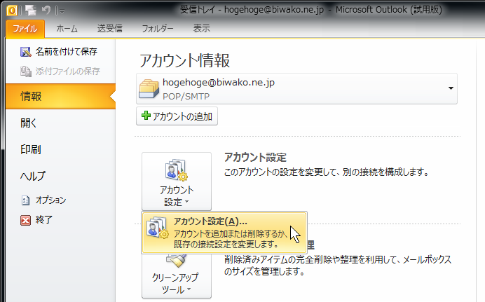Open the quick access toolbar customize dropdown

point(62,11)
